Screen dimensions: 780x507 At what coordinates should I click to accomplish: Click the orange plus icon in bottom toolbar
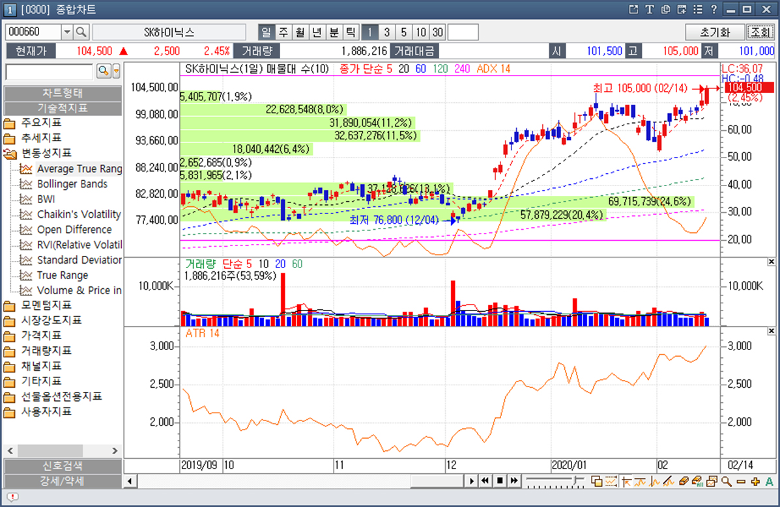[755, 481]
